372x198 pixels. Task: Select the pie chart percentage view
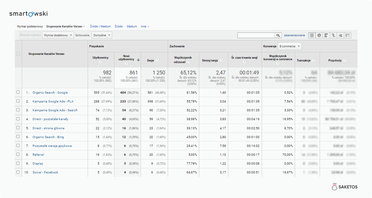click(x=319, y=35)
